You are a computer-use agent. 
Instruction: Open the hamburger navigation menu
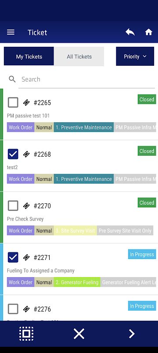11,32
